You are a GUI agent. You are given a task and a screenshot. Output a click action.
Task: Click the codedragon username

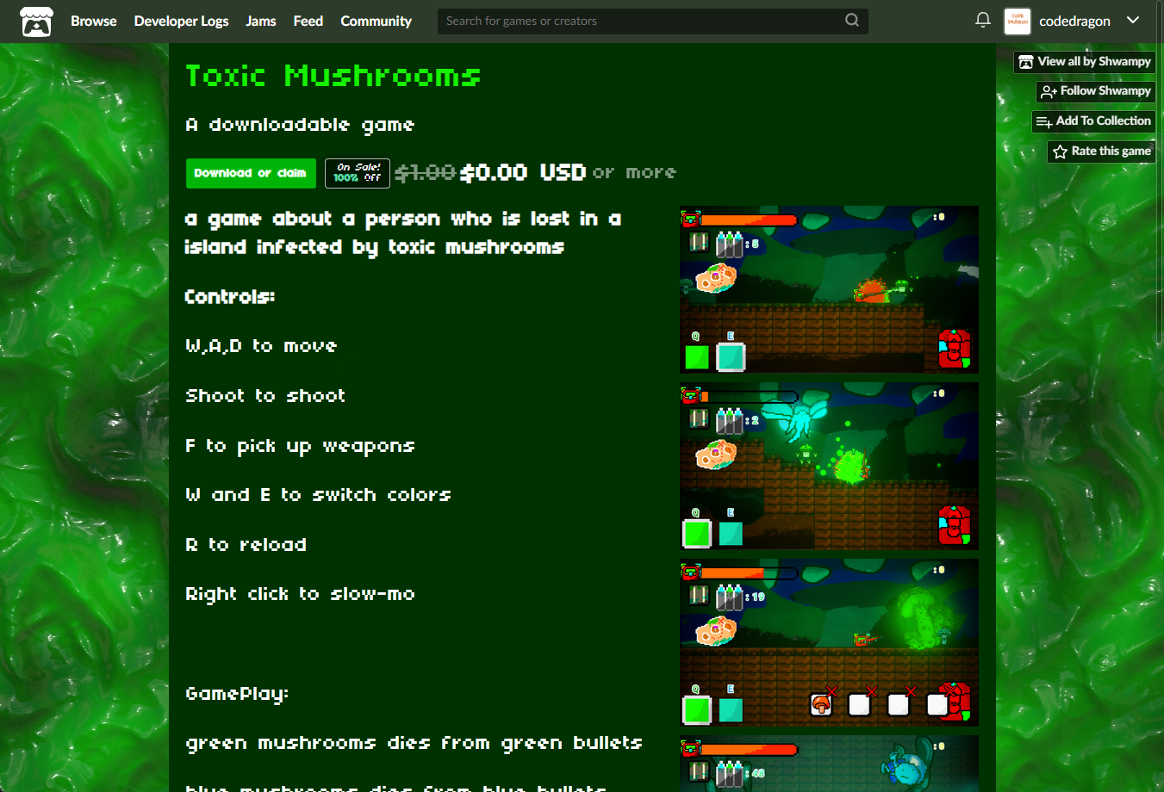click(1074, 21)
